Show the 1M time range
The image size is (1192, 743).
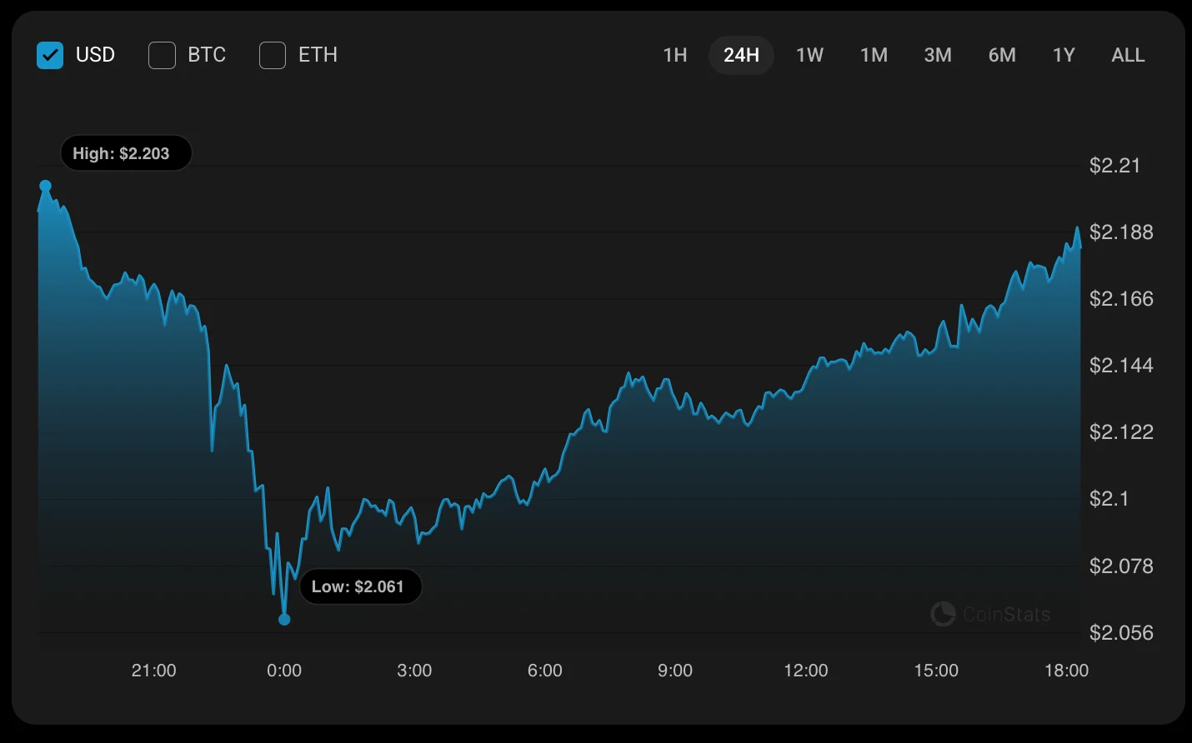click(874, 55)
